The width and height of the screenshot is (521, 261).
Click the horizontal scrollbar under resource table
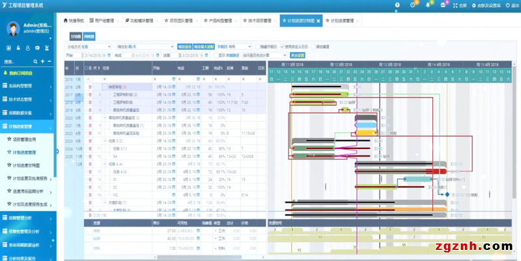point(195,257)
